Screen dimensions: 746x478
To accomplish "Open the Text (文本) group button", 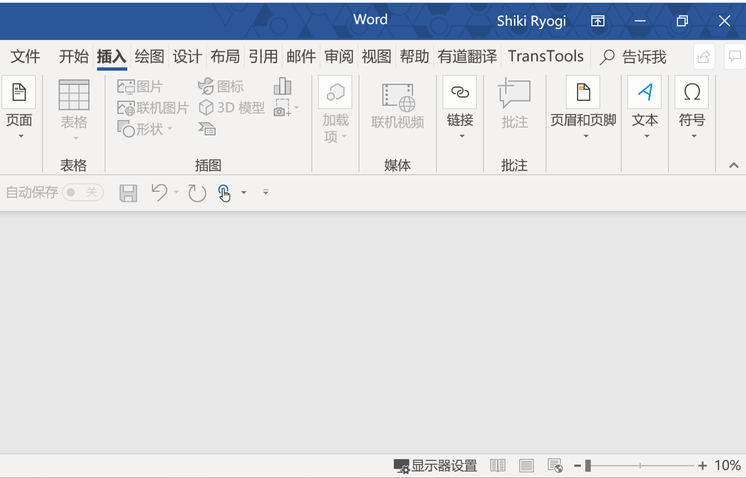I will click(645, 92).
